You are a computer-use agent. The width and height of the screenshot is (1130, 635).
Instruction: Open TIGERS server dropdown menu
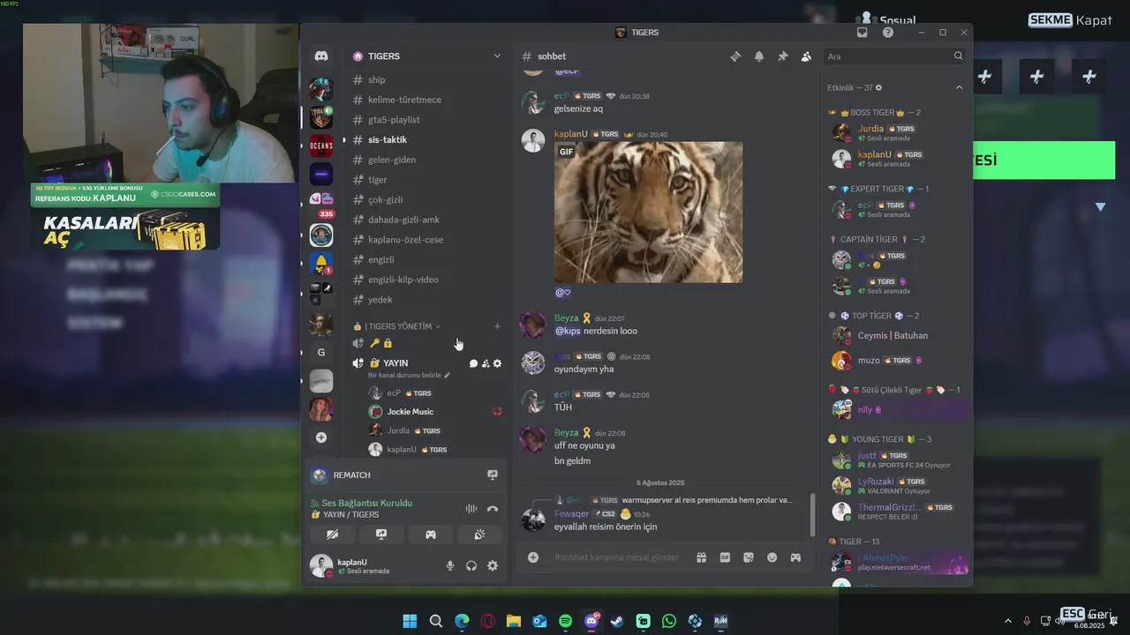[497, 56]
